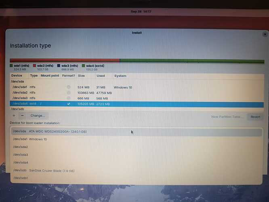Click the minus icon to remove partition
The image size is (269, 202).
tap(22, 116)
